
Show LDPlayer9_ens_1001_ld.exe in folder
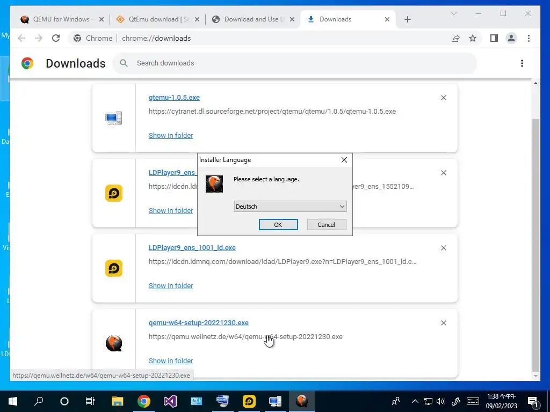point(171,285)
